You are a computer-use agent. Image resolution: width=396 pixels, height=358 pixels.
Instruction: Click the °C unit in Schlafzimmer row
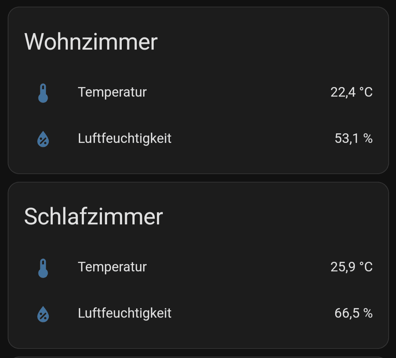[x=366, y=267]
